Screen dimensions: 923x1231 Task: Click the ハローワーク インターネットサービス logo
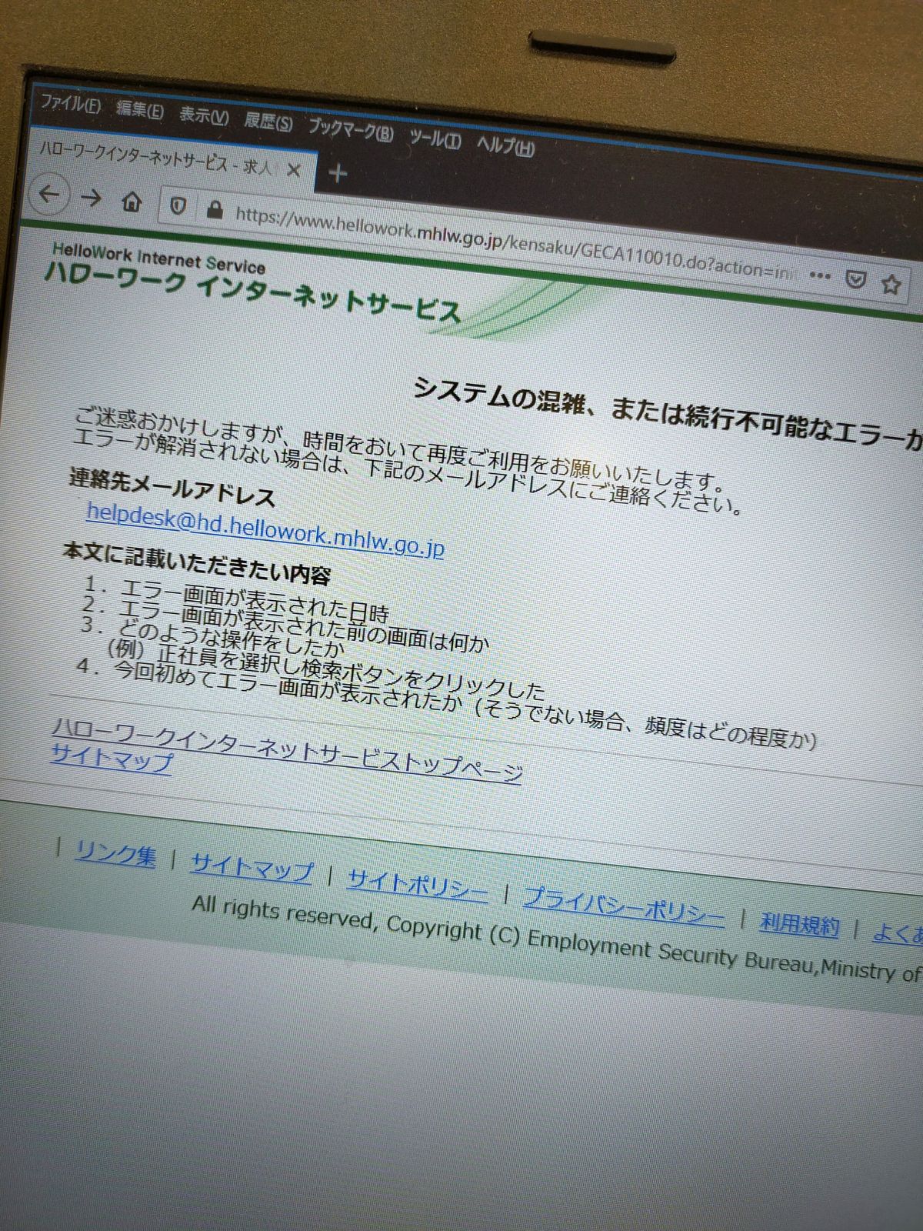click(252, 293)
